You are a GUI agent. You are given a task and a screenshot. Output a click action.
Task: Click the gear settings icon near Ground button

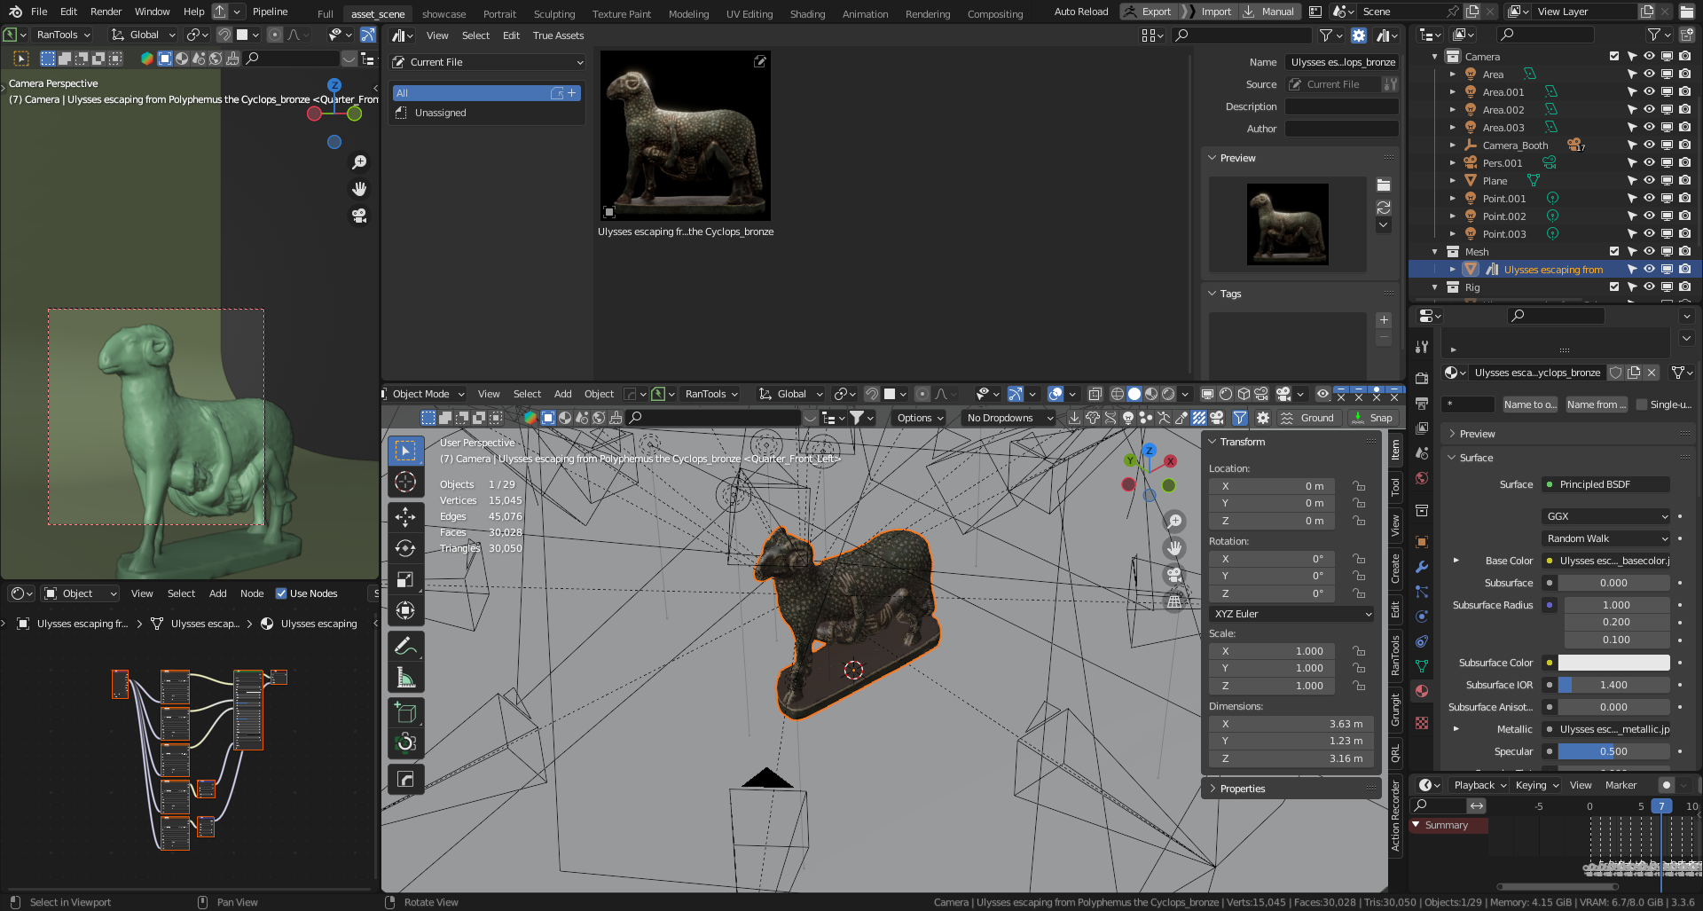click(1263, 418)
